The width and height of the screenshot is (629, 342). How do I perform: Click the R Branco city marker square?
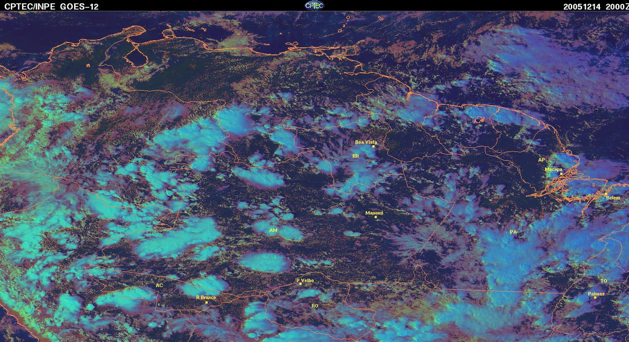(206, 302)
